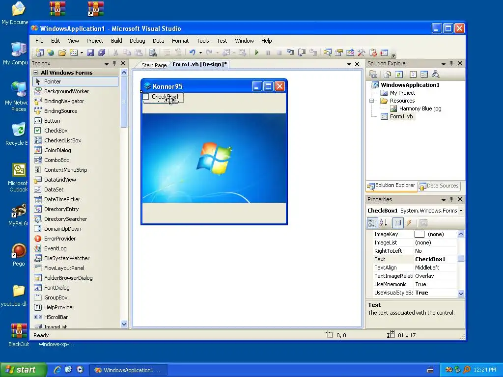
Task: Click Show All Files icon in Solution Explorer
Action: pos(388,75)
